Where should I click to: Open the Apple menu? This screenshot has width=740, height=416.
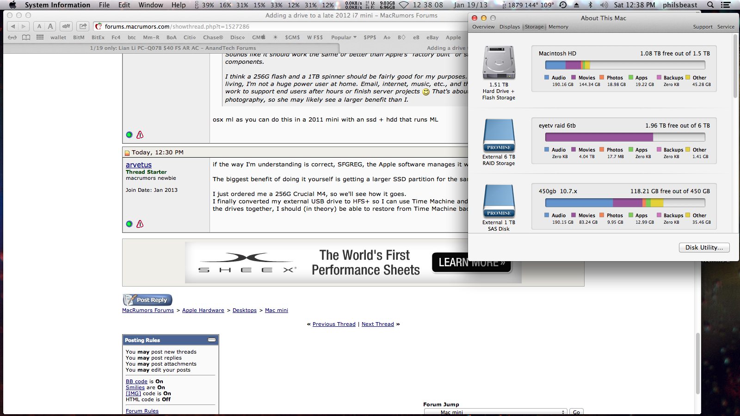[12, 5]
